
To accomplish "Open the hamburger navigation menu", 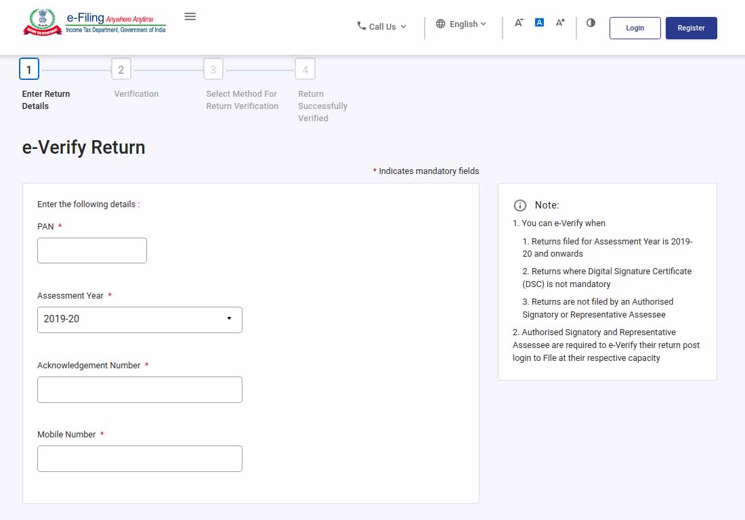I will (x=190, y=17).
